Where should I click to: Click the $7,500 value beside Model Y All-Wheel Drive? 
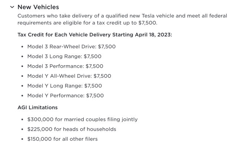[102, 76]
